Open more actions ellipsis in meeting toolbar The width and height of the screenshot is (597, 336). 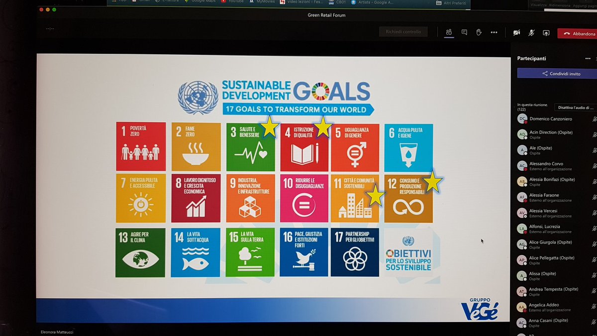(x=494, y=32)
